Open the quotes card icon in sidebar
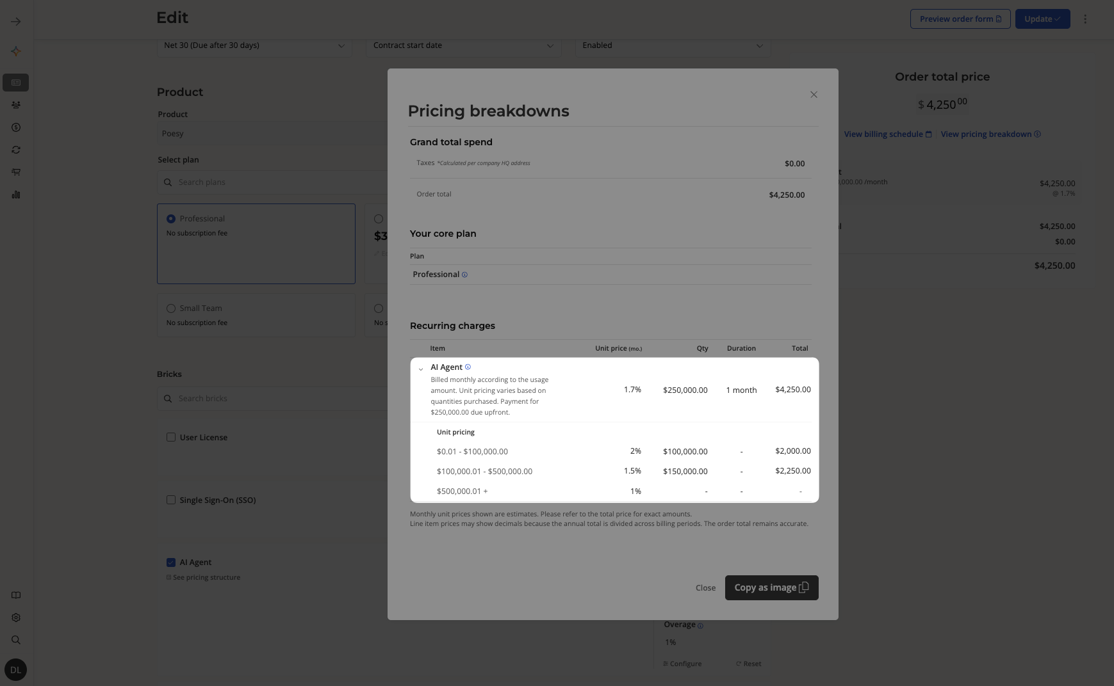Screen dimensions: 1114x686 point(16,83)
